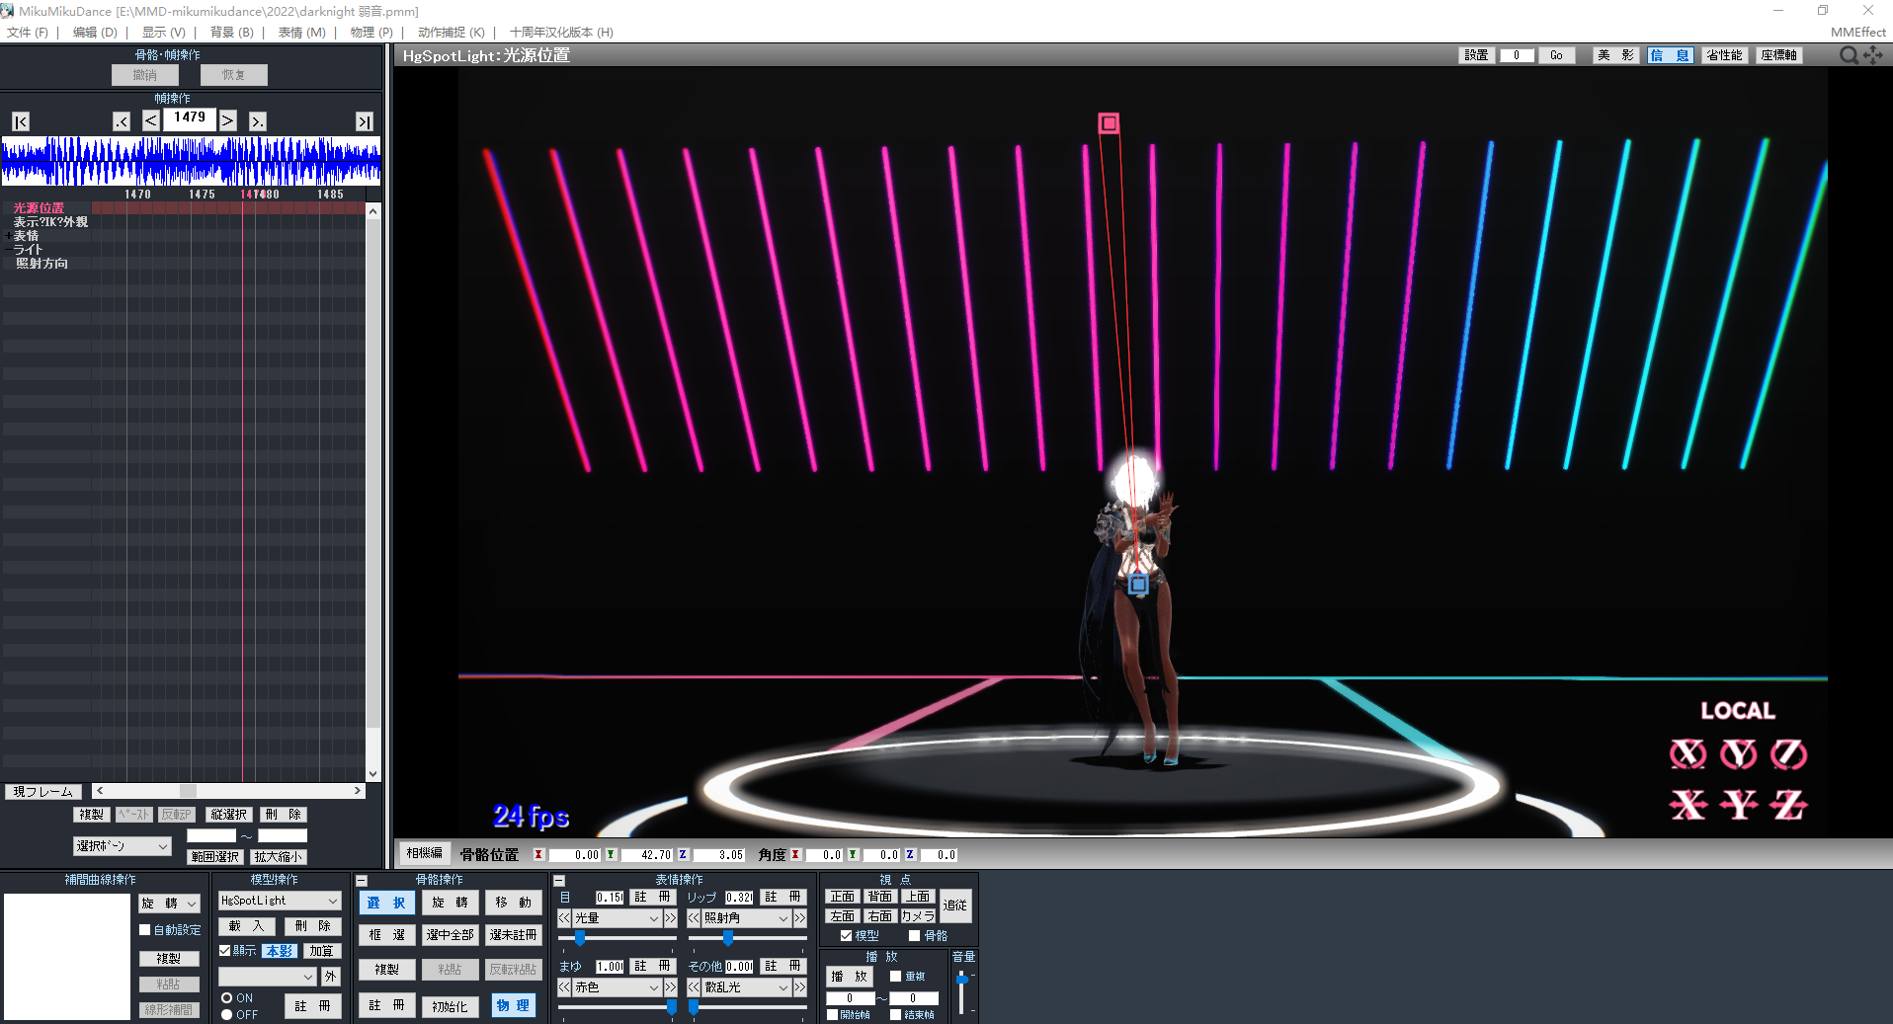Enable the 重複 repeat checkbox in playback panel
The height and width of the screenshot is (1024, 1893).
click(894, 976)
